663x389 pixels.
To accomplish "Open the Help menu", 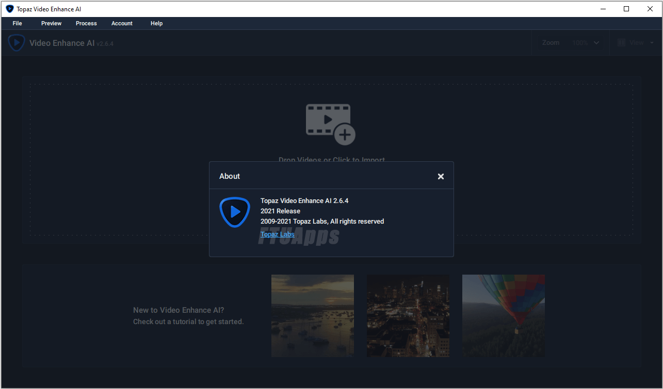I will pos(156,23).
